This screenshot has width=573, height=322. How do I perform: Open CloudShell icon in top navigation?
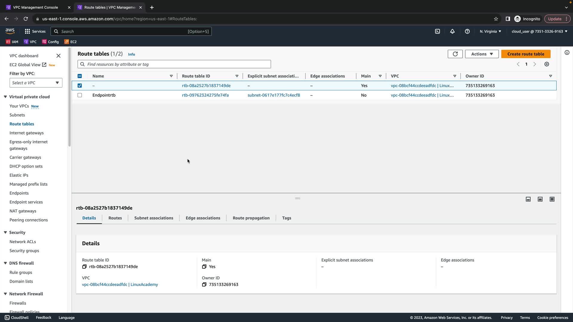tap(437, 31)
